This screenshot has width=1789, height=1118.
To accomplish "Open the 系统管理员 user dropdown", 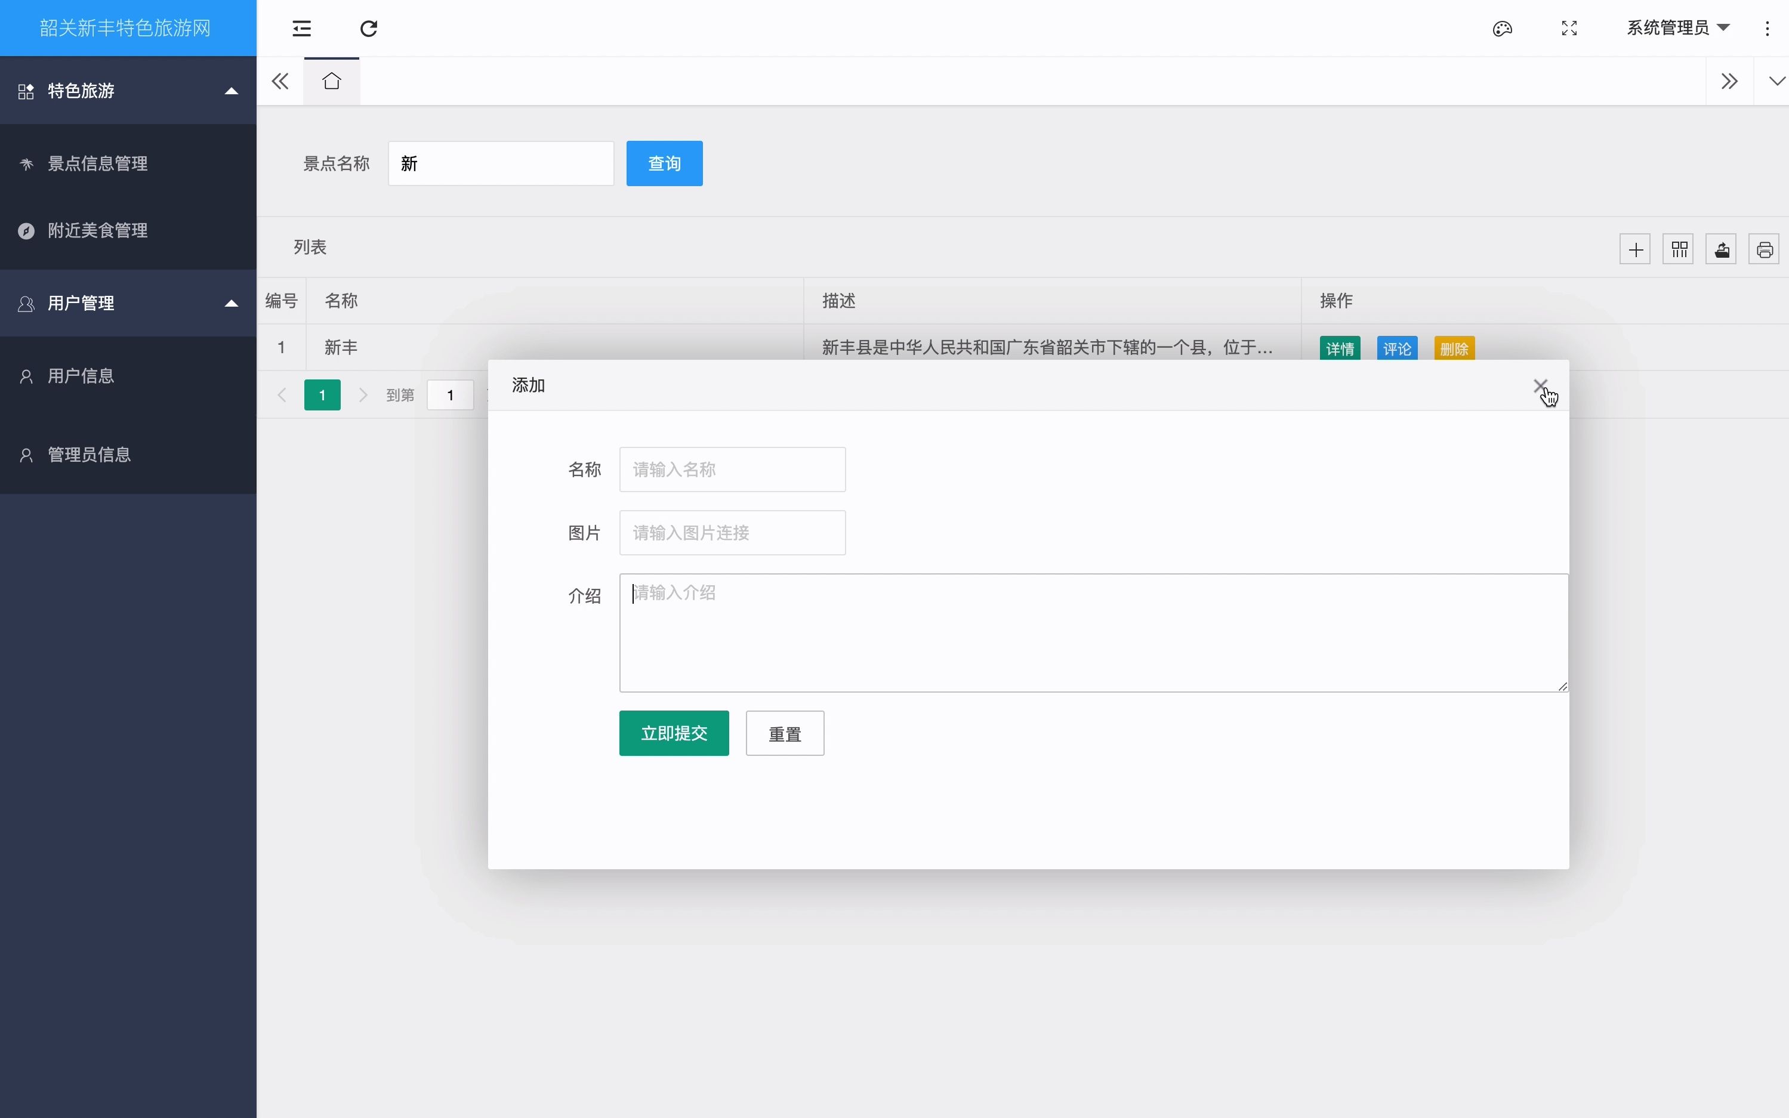I will pyautogui.click(x=1678, y=28).
